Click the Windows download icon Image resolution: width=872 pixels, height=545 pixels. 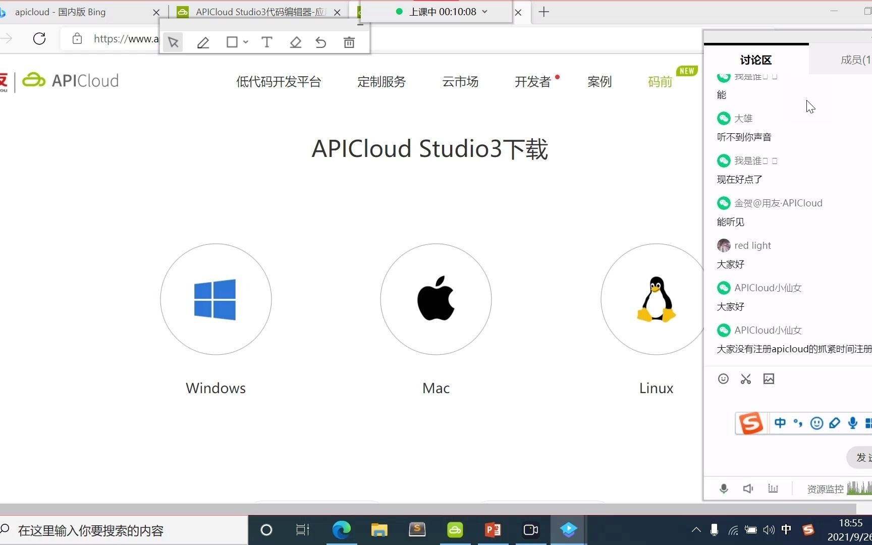(215, 299)
